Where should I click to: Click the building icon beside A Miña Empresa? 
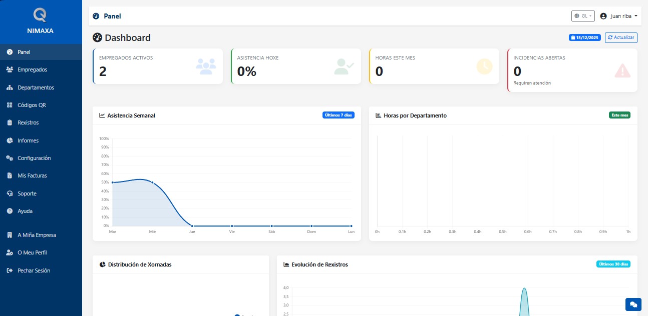[x=10, y=235]
